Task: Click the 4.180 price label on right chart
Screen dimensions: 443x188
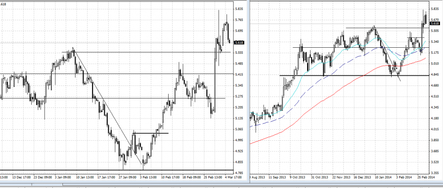Action: (434, 118)
